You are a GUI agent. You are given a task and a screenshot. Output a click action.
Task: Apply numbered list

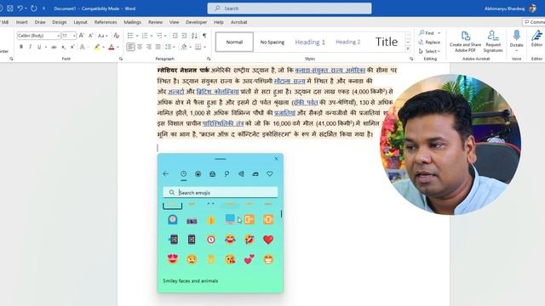coord(145,36)
